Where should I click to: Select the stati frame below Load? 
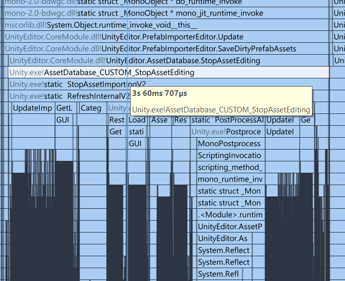point(137,132)
